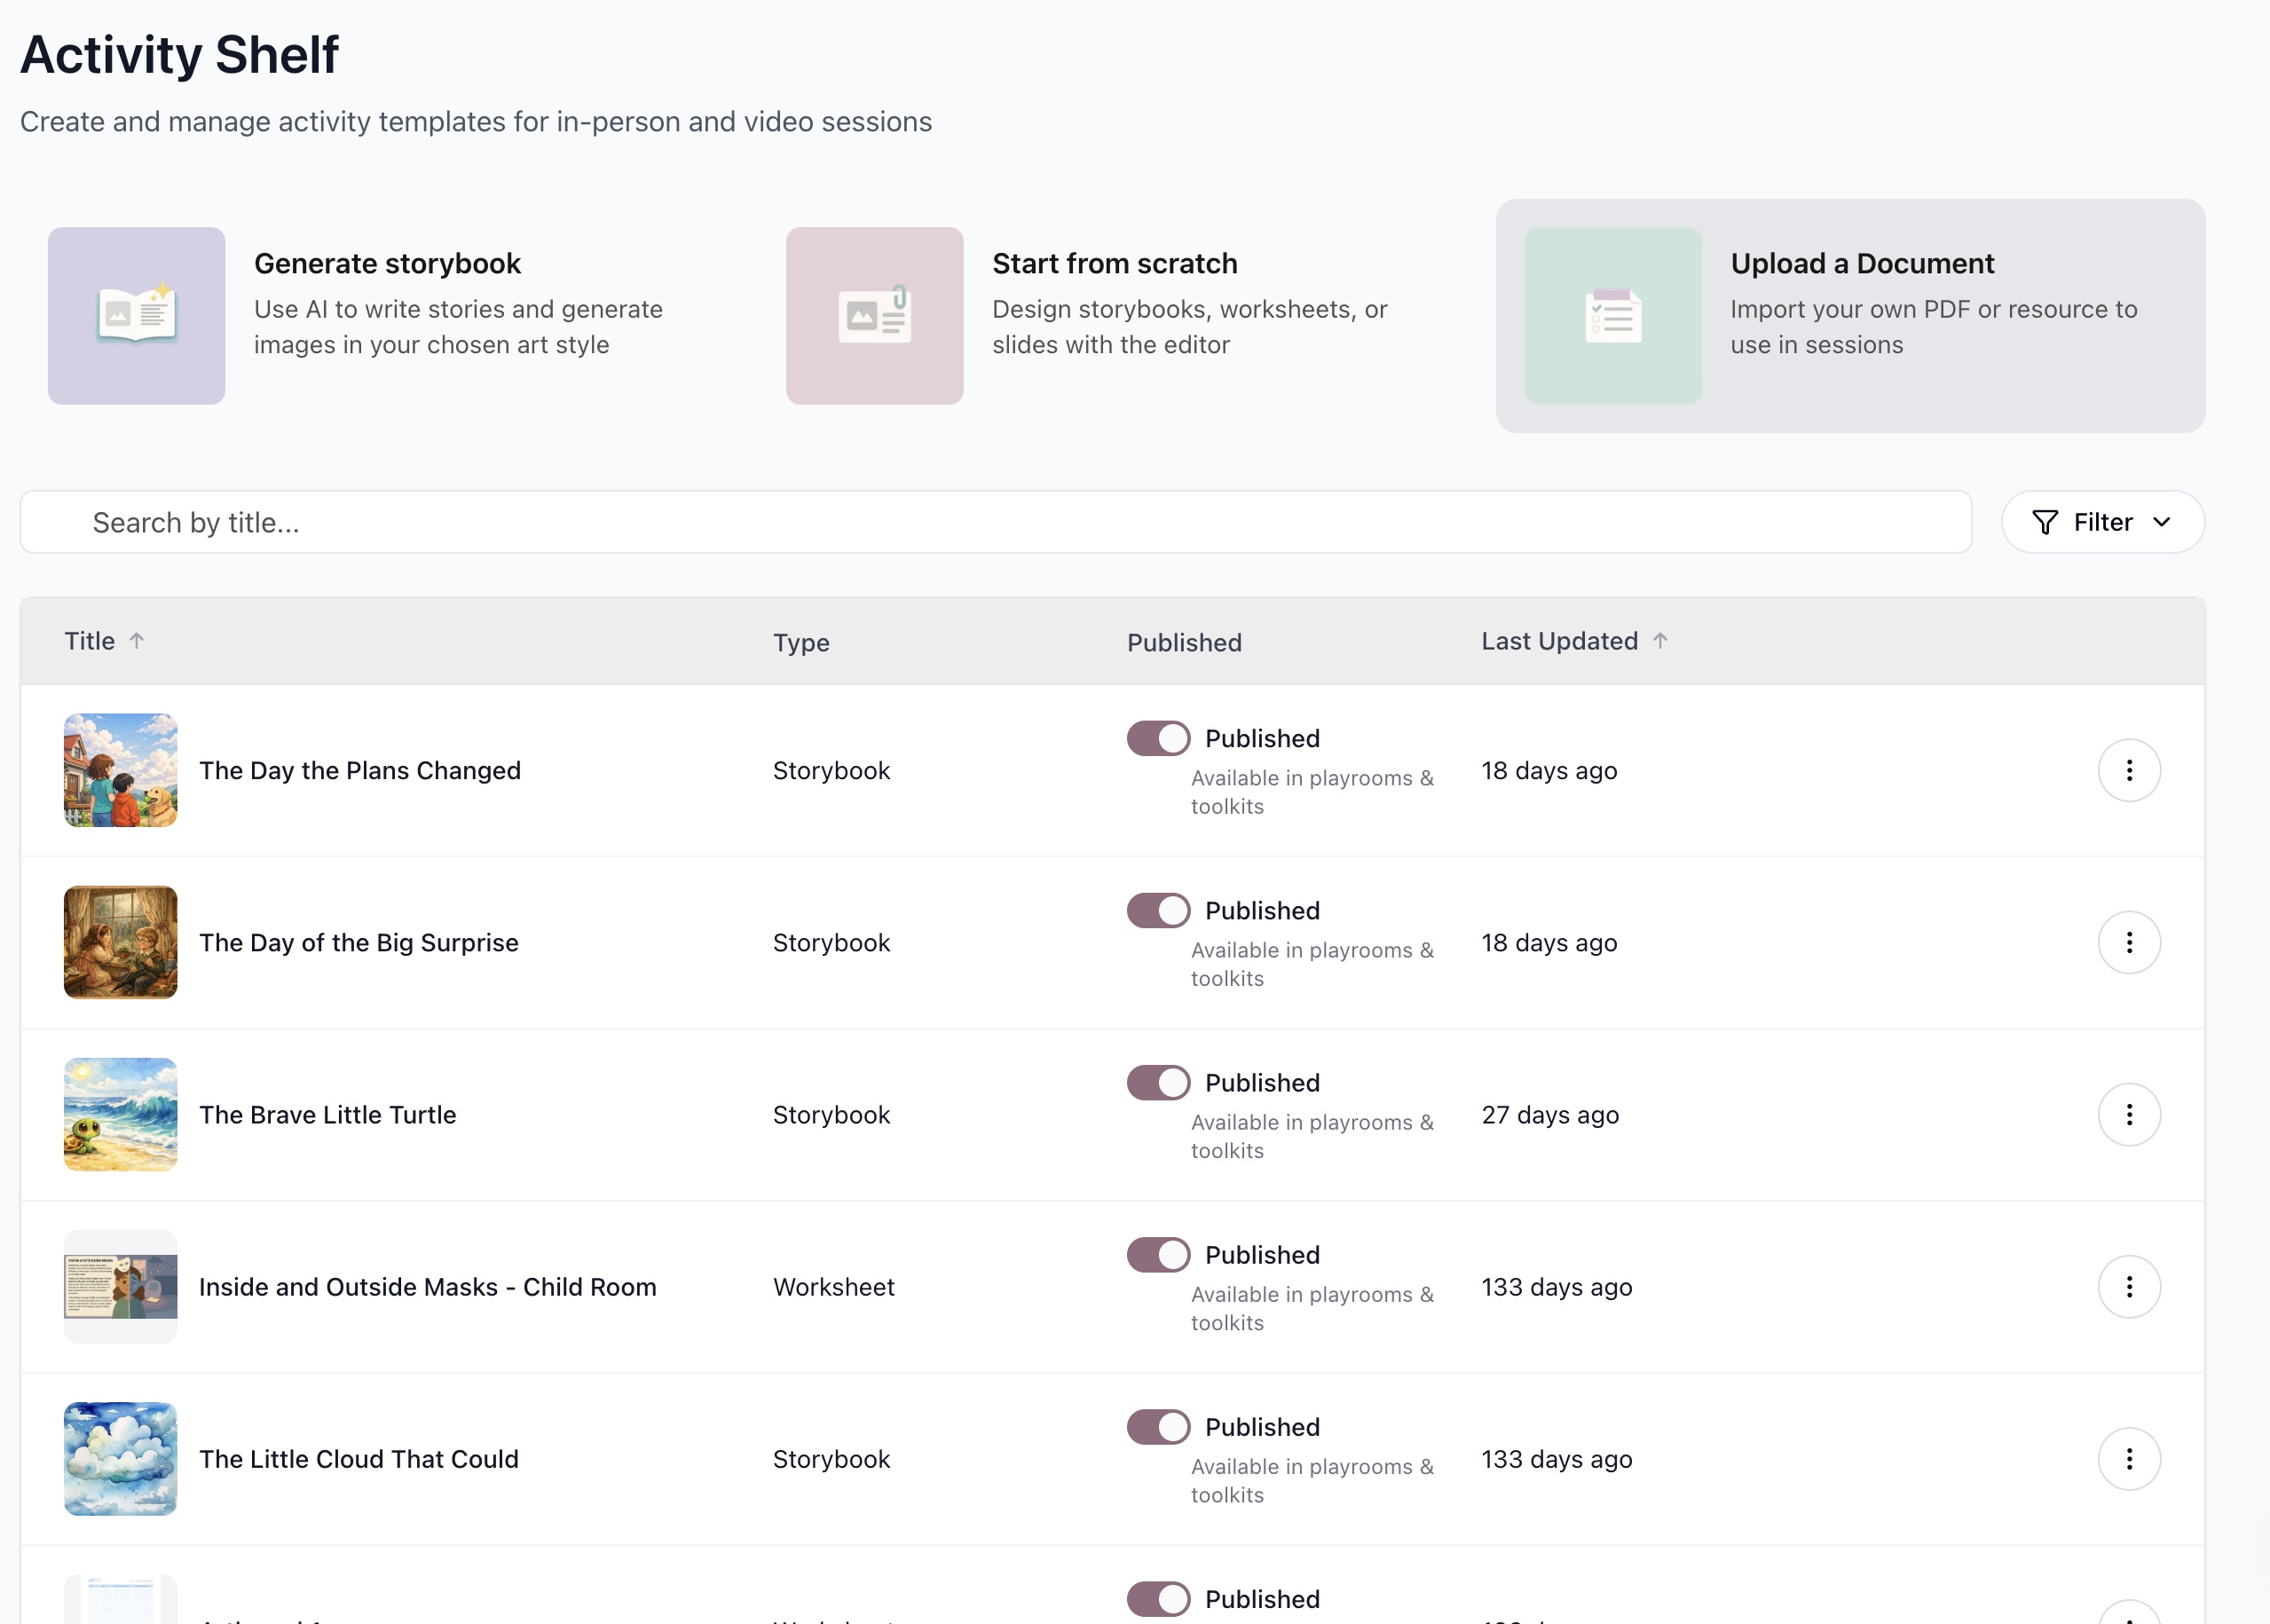Click the Search by title field
This screenshot has height=1624, width=2270.
pyautogui.click(x=995, y=522)
